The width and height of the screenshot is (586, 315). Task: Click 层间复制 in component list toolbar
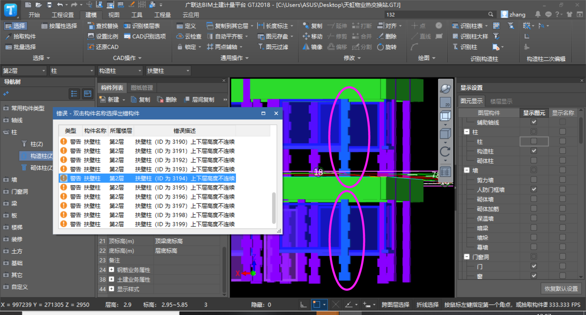[199, 100]
